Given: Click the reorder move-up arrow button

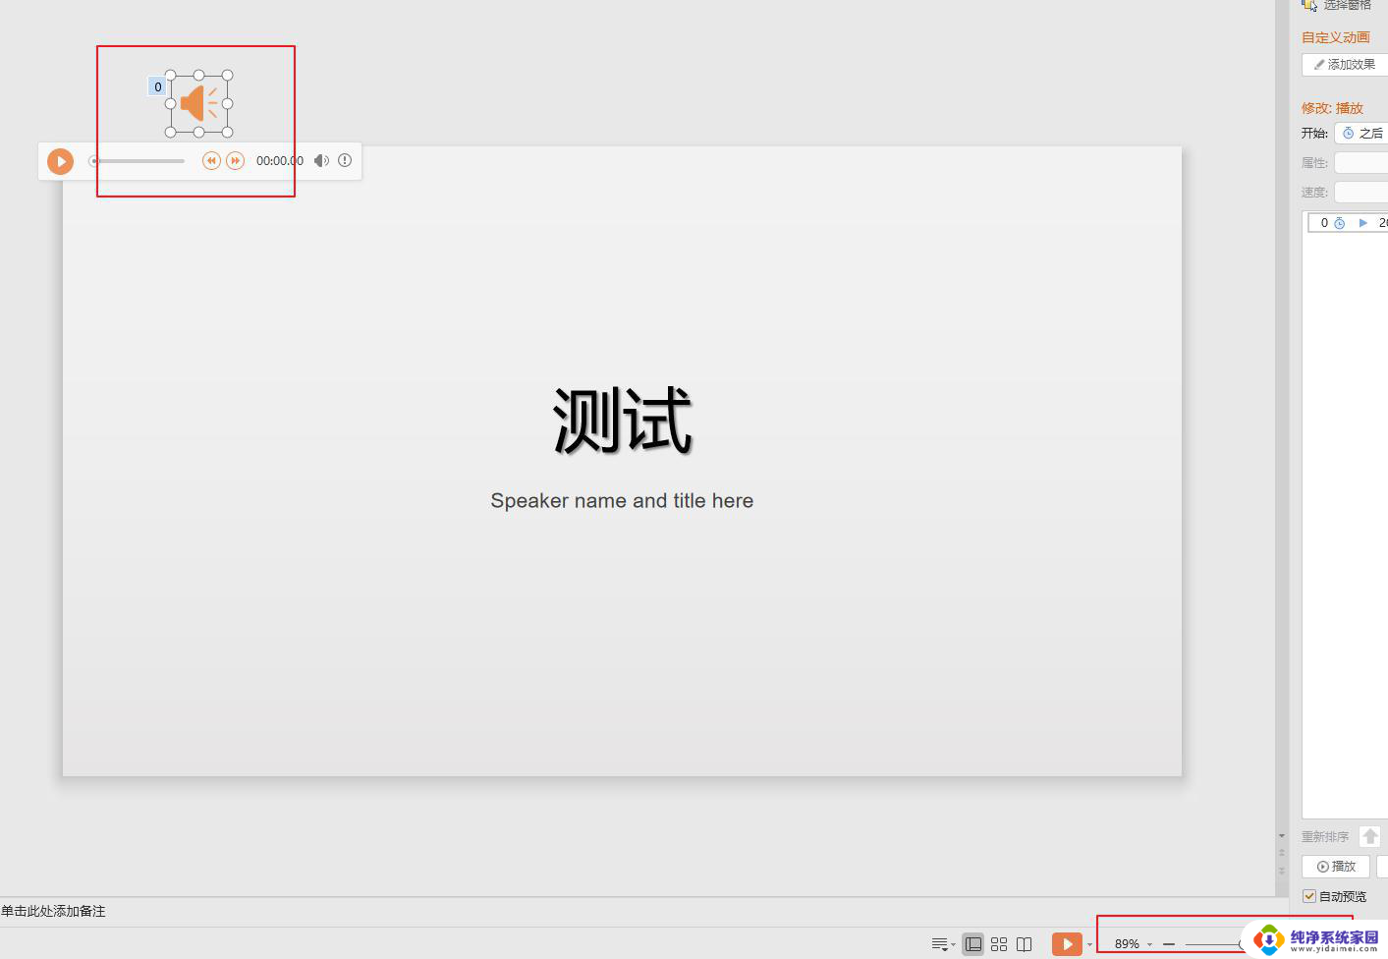Looking at the screenshot, I should click(x=1370, y=836).
